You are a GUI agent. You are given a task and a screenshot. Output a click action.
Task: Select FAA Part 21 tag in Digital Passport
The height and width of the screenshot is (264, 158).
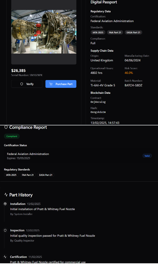click(x=115, y=33)
